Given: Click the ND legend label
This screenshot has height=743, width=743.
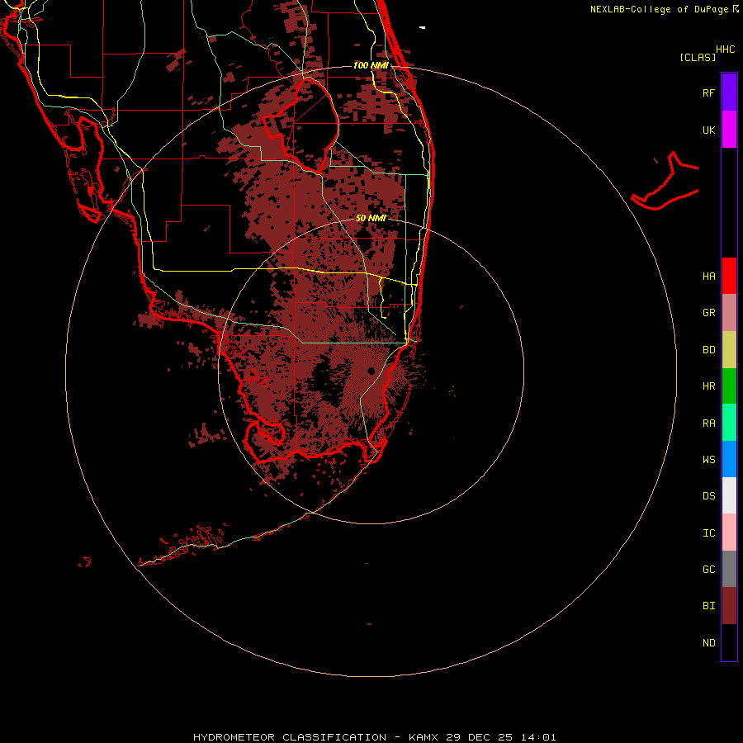Looking at the screenshot, I should (708, 642).
